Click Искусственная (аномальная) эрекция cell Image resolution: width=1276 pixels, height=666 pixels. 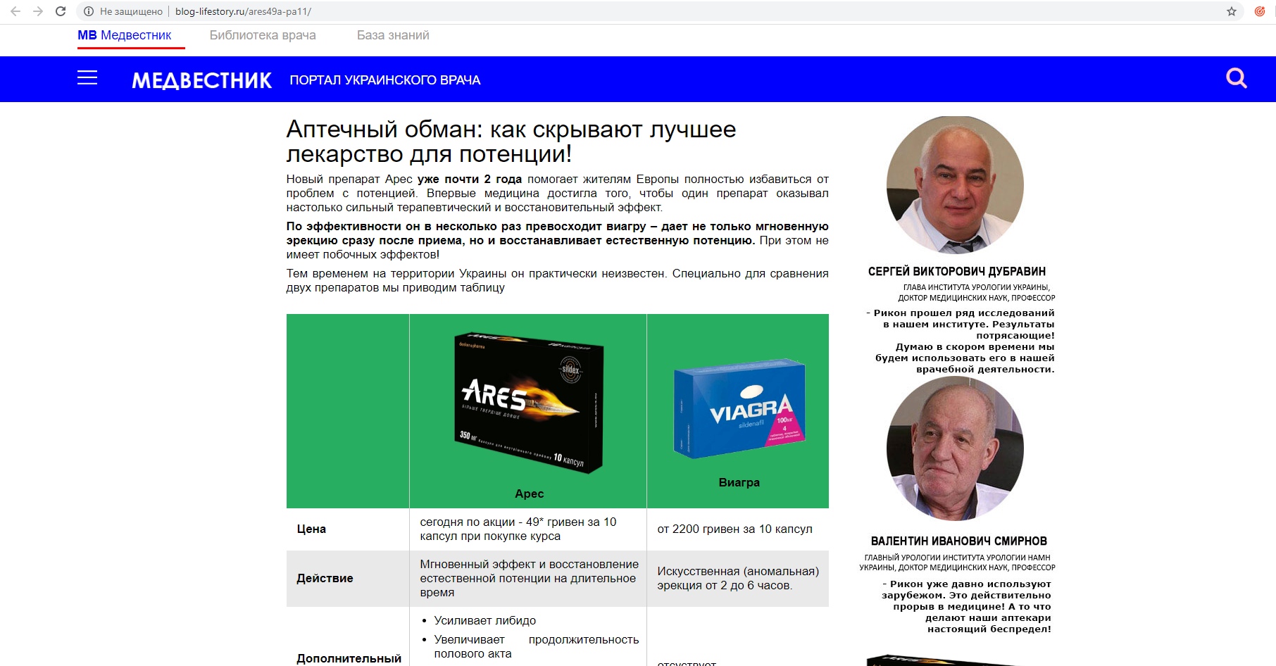coord(737,579)
